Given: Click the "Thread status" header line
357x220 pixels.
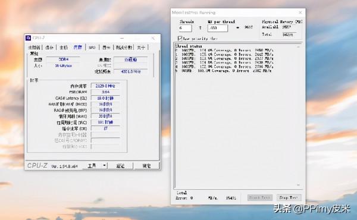Looking at the screenshot, I should (x=189, y=46).
